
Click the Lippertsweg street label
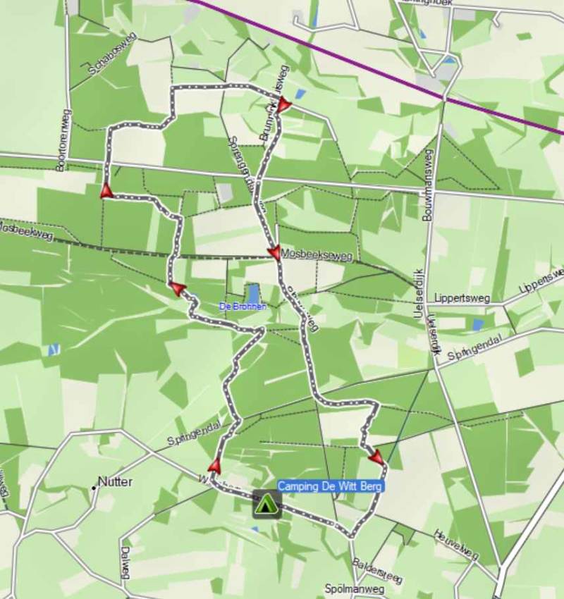(462, 298)
